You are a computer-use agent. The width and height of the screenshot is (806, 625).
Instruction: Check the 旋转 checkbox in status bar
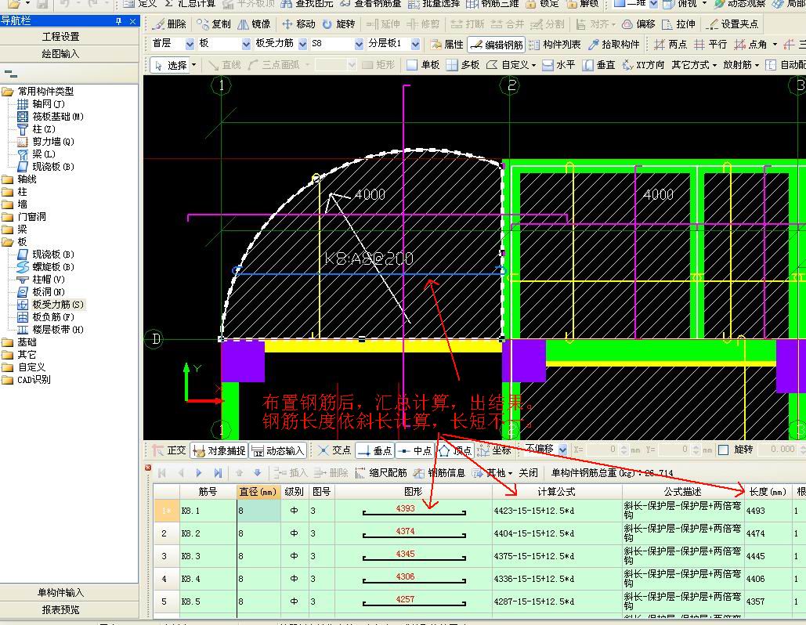pos(723,450)
